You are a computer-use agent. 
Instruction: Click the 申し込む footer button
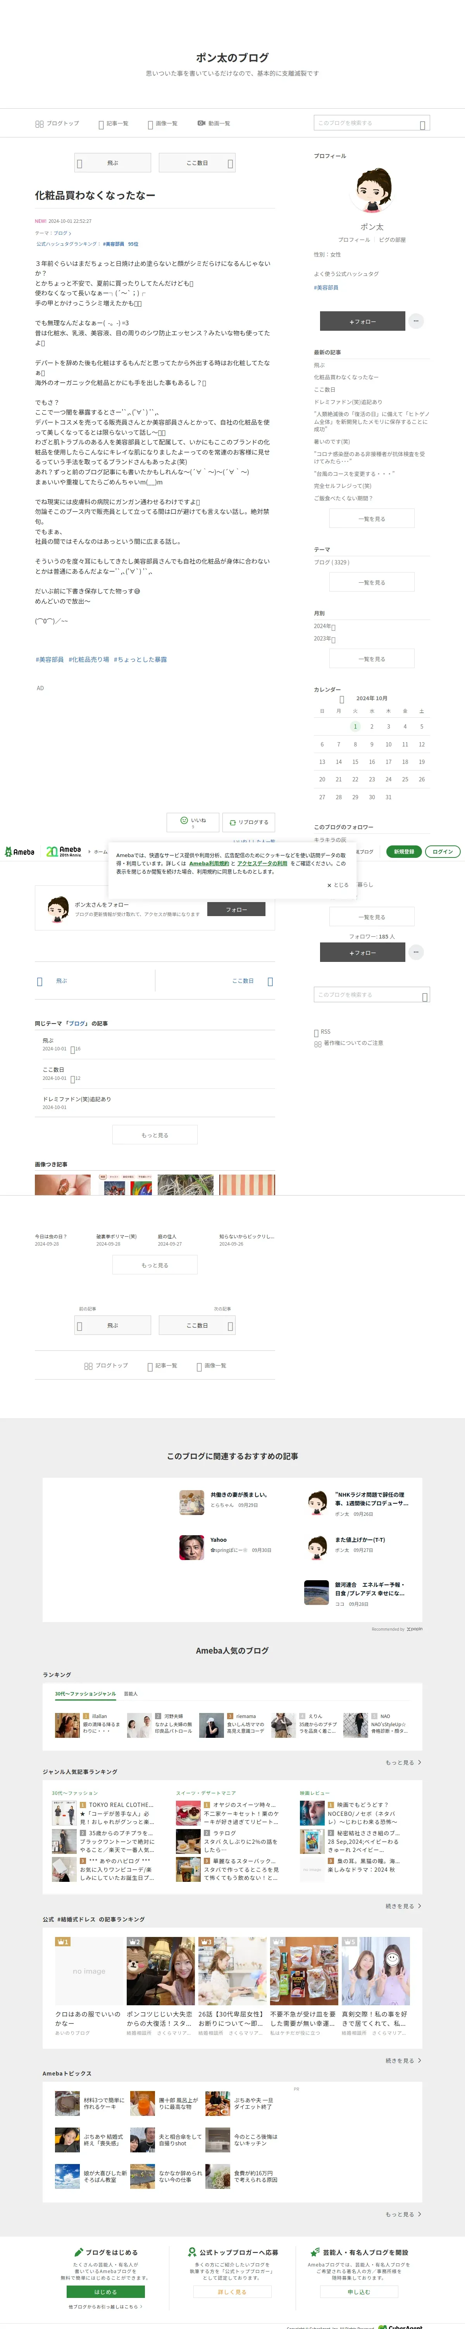pos(358,2292)
